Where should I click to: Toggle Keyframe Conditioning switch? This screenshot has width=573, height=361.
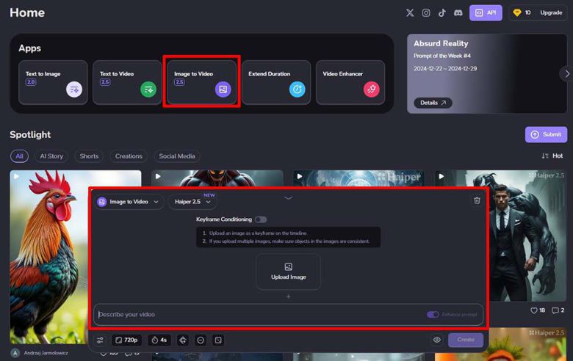coord(261,219)
